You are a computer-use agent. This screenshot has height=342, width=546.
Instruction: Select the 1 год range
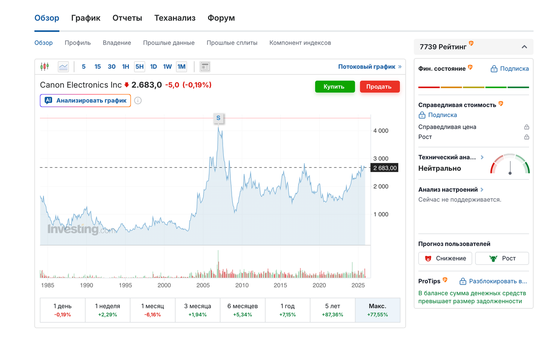288,310
